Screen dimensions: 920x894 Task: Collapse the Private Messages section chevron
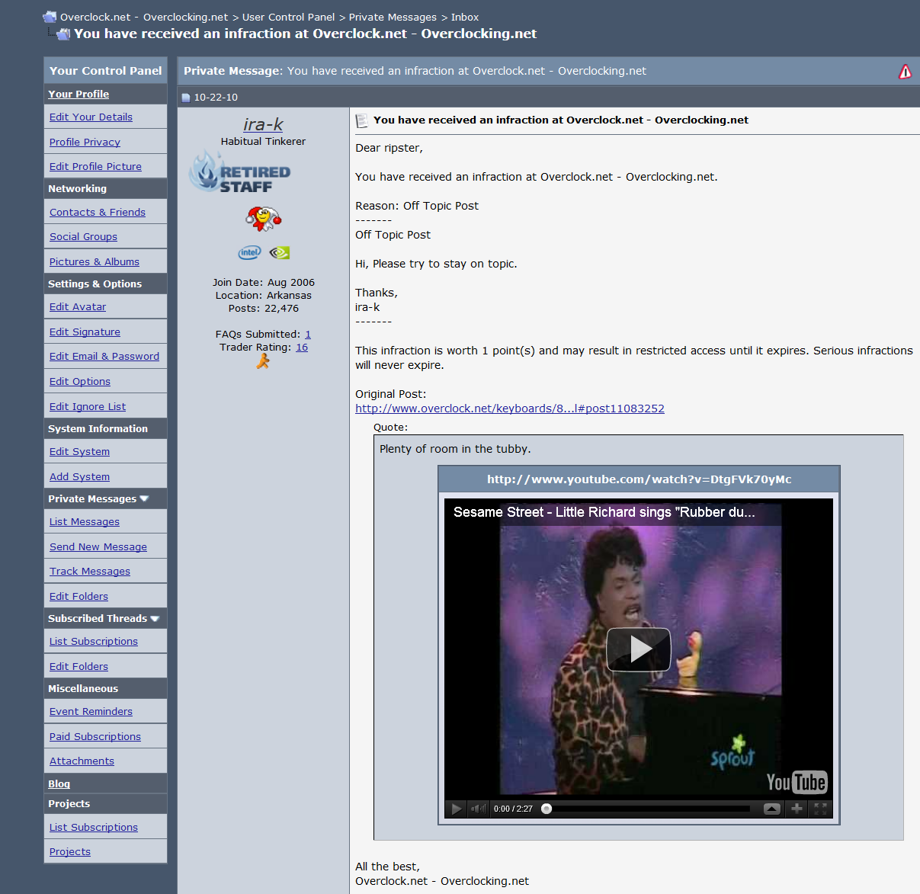pos(143,498)
